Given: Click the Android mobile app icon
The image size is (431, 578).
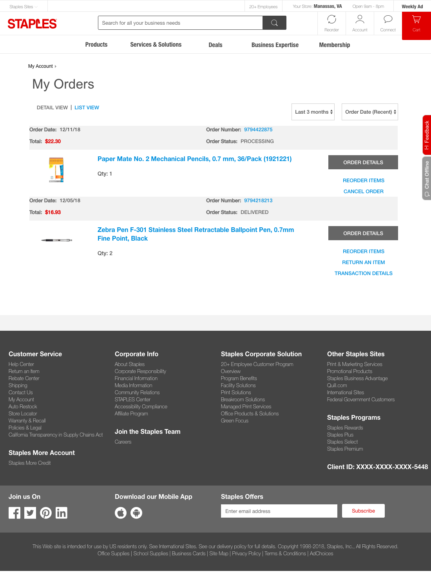Looking at the screenshot, I should [x=136, y=513].
